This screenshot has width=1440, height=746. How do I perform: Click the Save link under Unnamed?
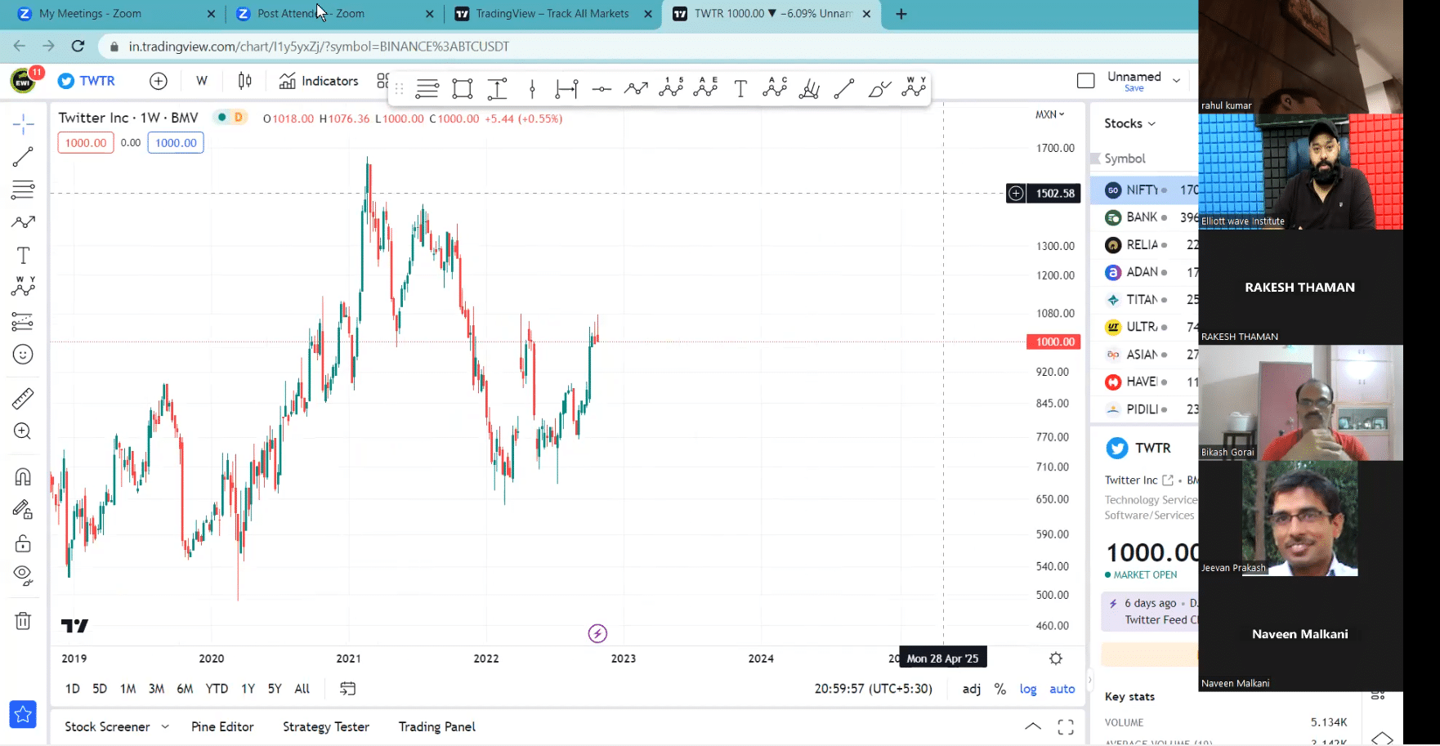[1134, 88]
